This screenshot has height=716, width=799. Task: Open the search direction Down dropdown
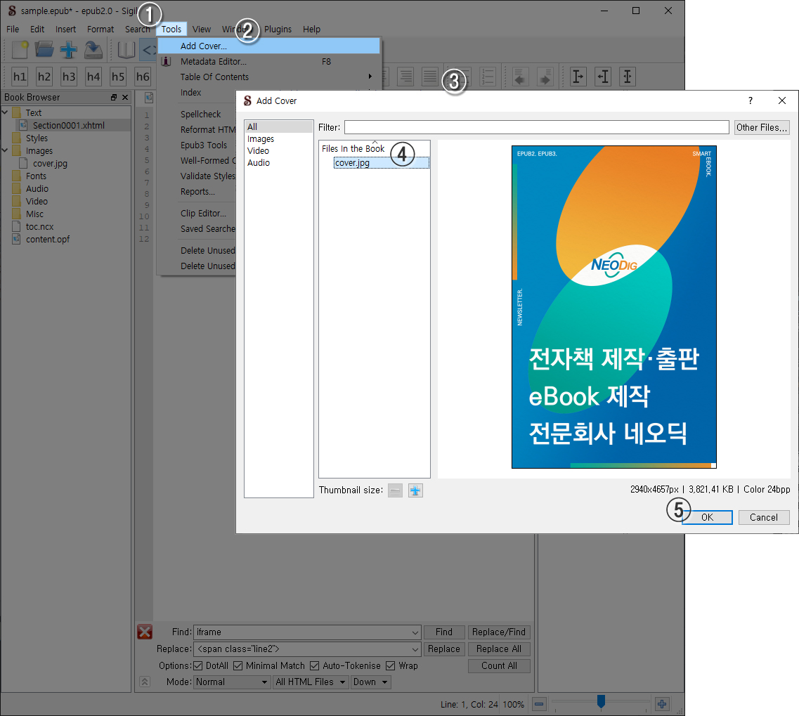coord(371,682)
